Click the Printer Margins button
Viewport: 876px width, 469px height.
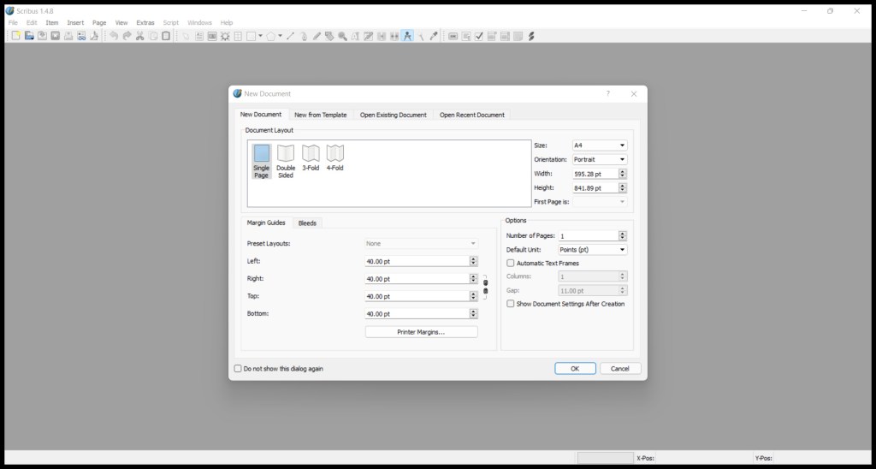point(421,332)
